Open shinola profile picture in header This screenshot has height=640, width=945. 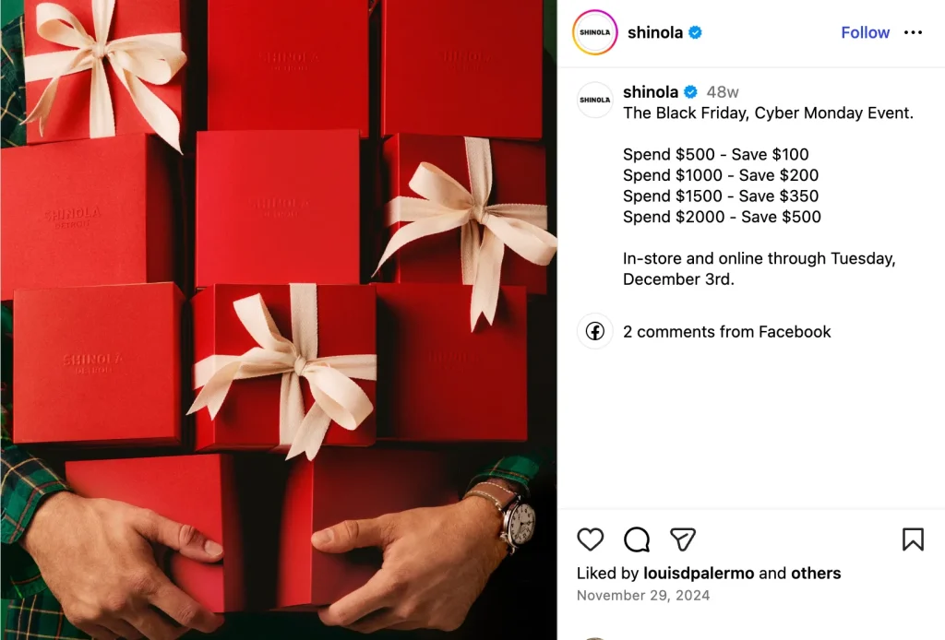(594, 32)
